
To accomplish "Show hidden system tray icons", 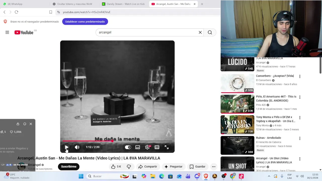I will [269, 176].
